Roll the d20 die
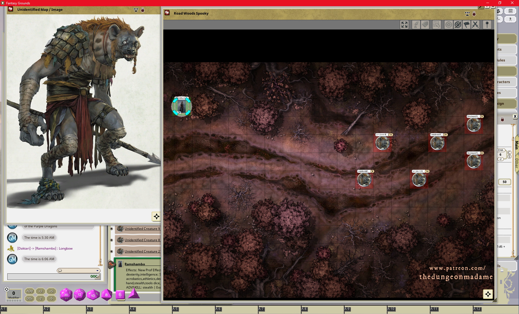This screenshot has width=519, height=314. (66, 295)
